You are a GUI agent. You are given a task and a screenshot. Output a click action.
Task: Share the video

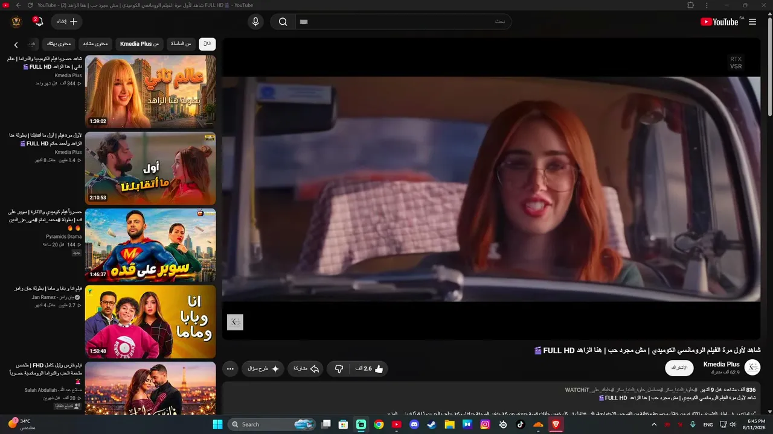(x=306, y=368)
